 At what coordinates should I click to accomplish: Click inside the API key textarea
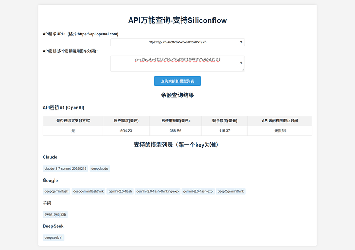click(x=177, y=63)
